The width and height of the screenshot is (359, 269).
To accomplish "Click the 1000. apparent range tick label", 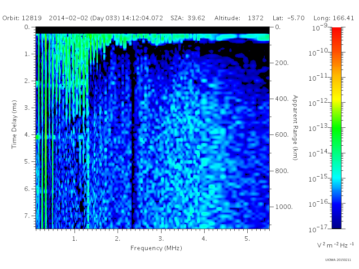I will point(284,207).
